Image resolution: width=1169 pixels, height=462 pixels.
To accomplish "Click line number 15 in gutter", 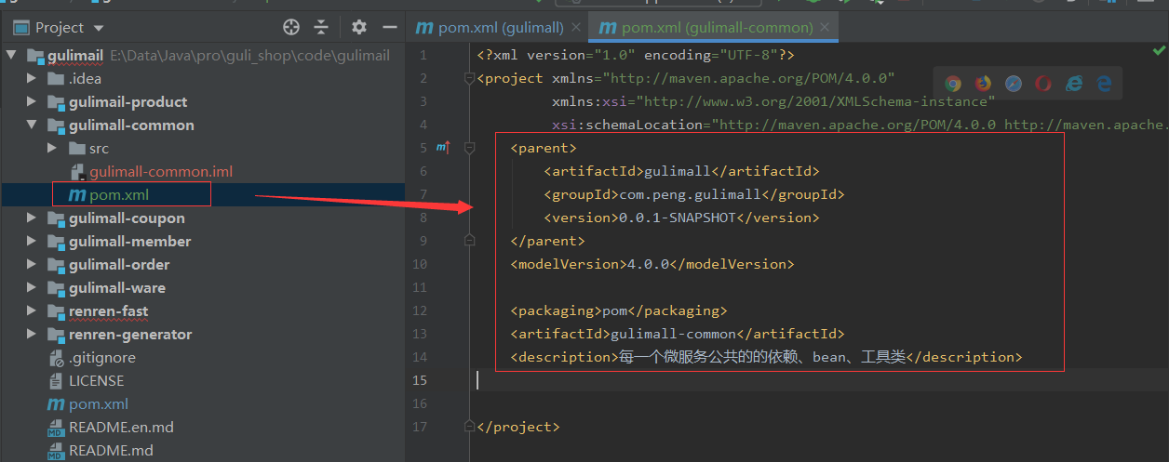I will pyautogui.click(x=420, y=380).
